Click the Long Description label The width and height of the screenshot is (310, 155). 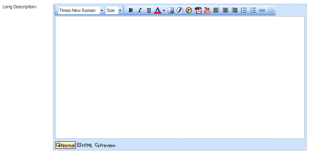point(20,7)
